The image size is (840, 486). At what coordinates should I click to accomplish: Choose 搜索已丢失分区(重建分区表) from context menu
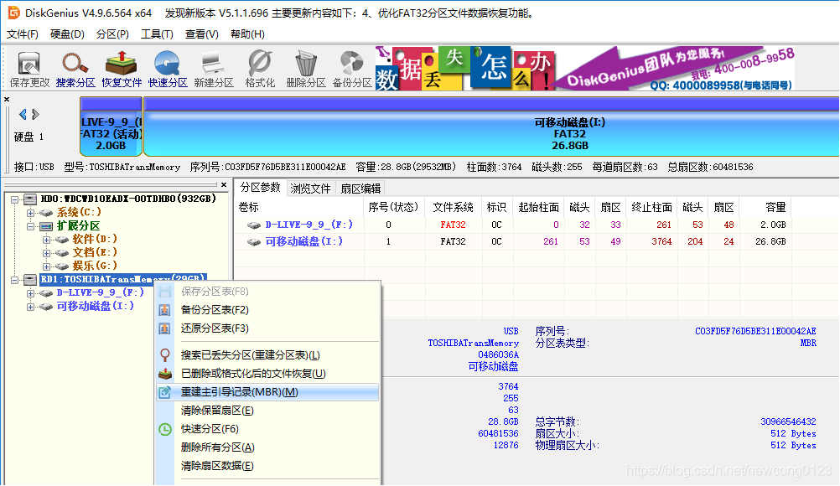pos(268,355)
